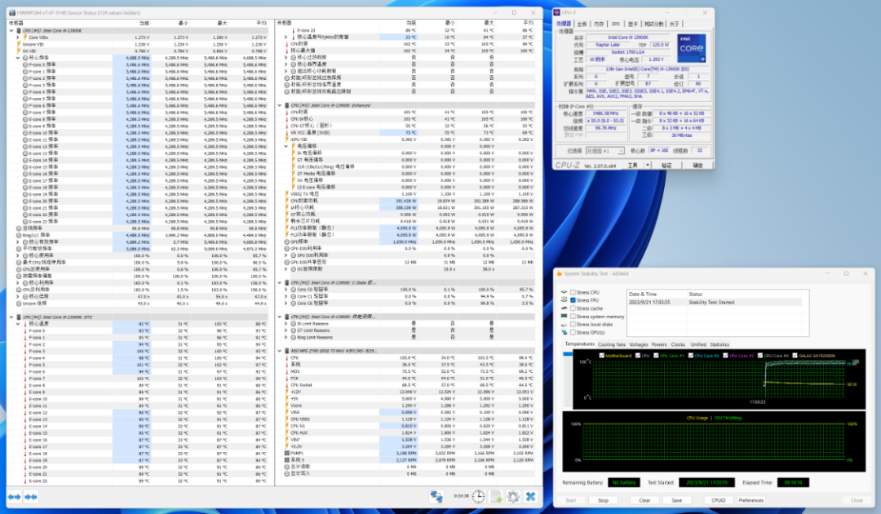The width and height of the screenshot is (881, 514).
Task: Click HWiNFO log to file icon
Action: tap(495, 496)
